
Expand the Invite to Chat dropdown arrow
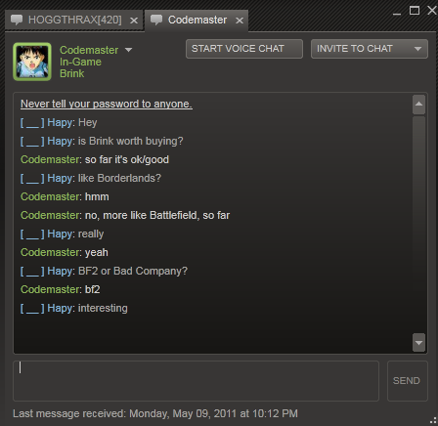tap(417, 49)
